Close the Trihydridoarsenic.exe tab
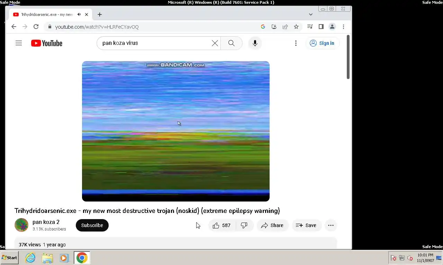The width and height of the screenshot is (443, 265). tap(87, 14)
